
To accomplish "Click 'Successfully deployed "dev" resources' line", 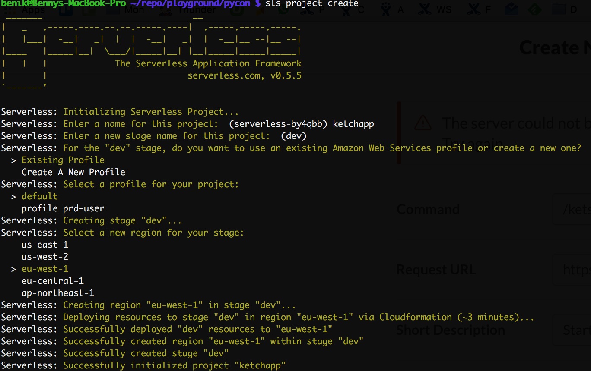I will pyautogui.click(x=197, y=329).
